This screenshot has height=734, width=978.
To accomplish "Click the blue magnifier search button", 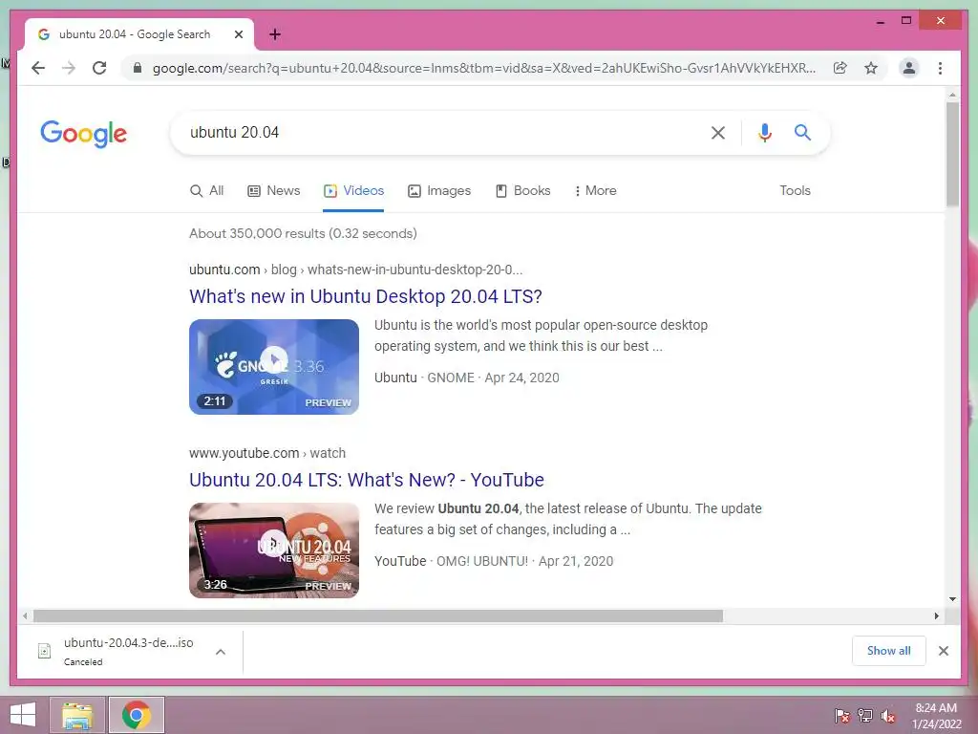I will pyautogui.click(x=802, y=132).
